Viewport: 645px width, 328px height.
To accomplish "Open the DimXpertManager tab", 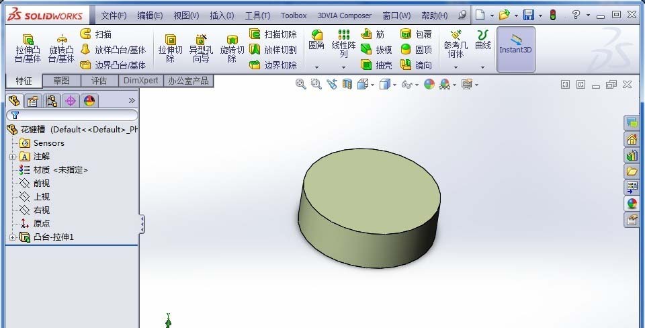I will point(71,100).
